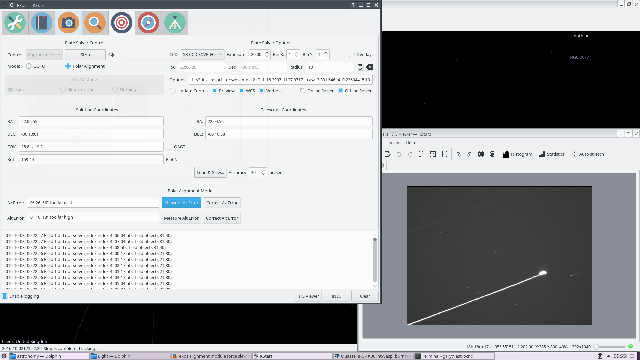640x360 pixels.
Task: Click Zoom In icon in FITS Viewer
Action: [422, 154]
